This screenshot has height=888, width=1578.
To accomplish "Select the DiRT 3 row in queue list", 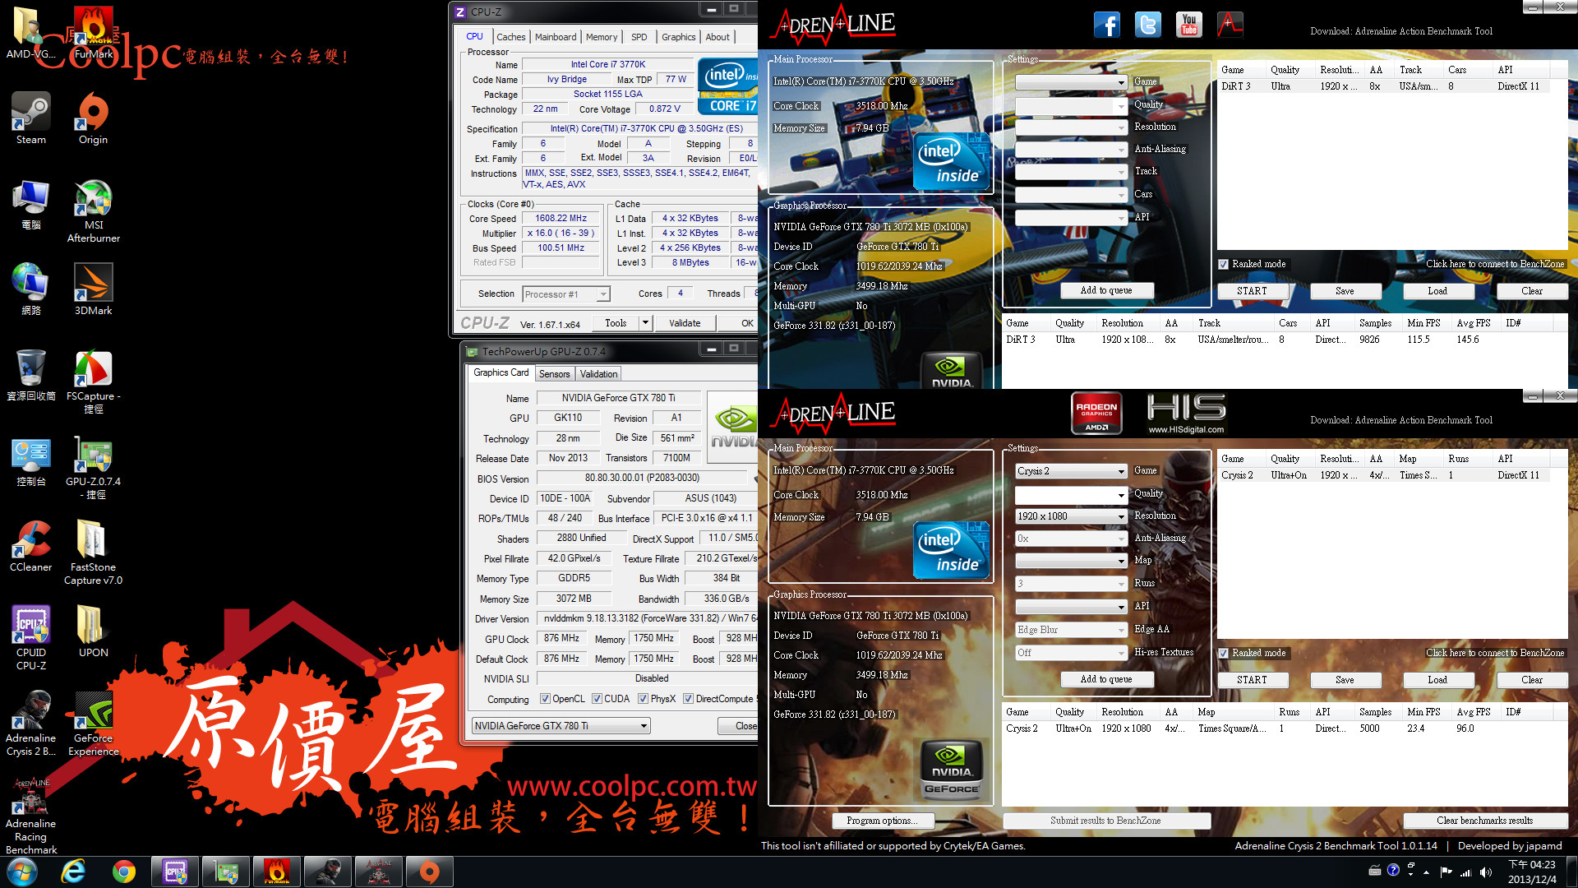I will click(x=1383, y=86).
